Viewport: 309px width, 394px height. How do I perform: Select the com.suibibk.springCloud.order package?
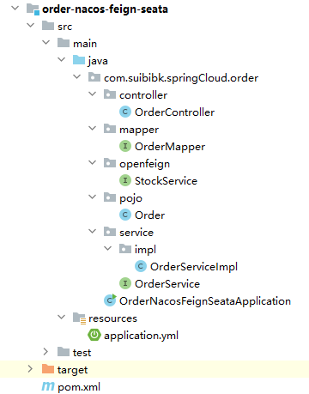pyautogui.click(x=181, y=78)
